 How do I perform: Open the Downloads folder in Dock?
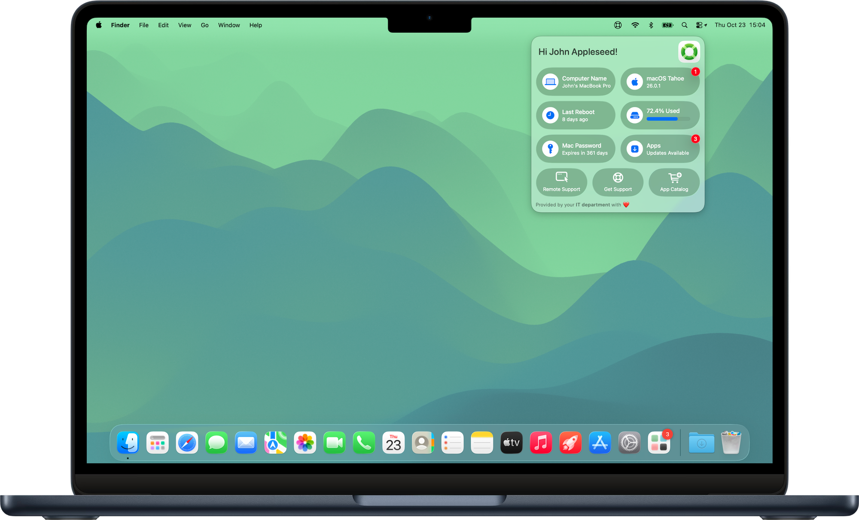point(701,443)
